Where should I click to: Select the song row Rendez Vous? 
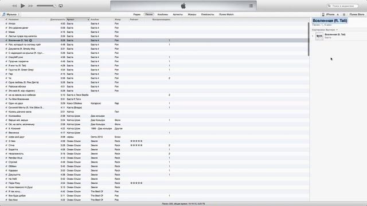click(154, 158)
